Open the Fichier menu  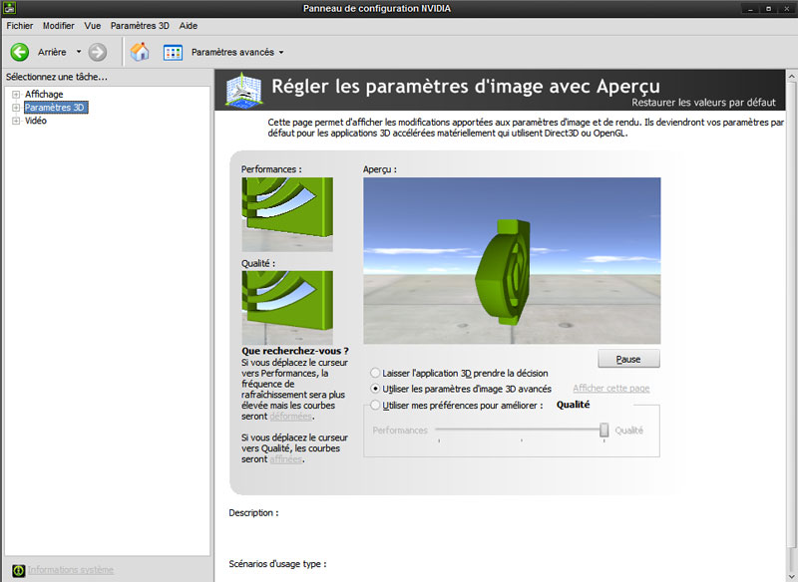pyautogui.click(x=20, y=26)
